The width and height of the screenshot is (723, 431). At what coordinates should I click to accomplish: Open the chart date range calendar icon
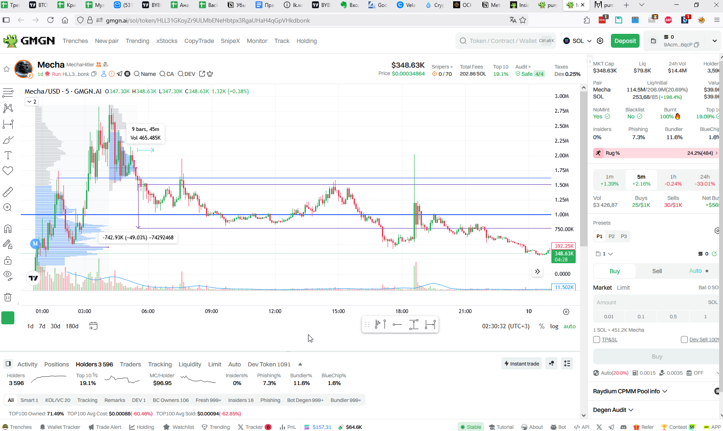[x=93, y=326]
